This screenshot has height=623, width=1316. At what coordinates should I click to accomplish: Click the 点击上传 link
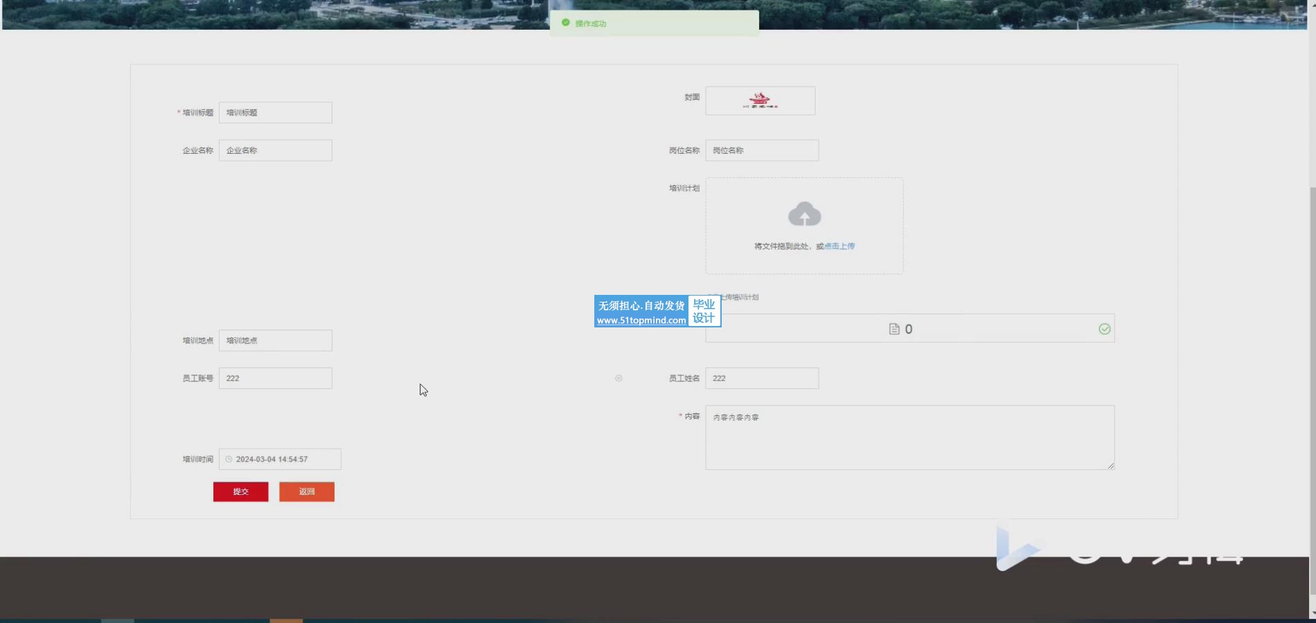tap(839, 246)
